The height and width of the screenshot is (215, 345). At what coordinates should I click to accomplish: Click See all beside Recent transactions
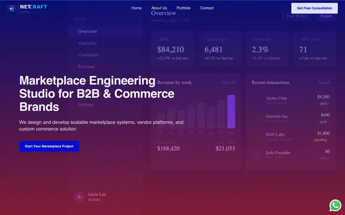coord(324,82)
